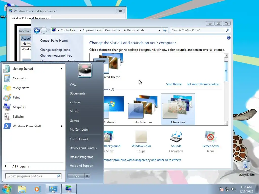Open Control Panel Home link
The image size is (259, 194).
pyautogui.click(x=54, y=41)
